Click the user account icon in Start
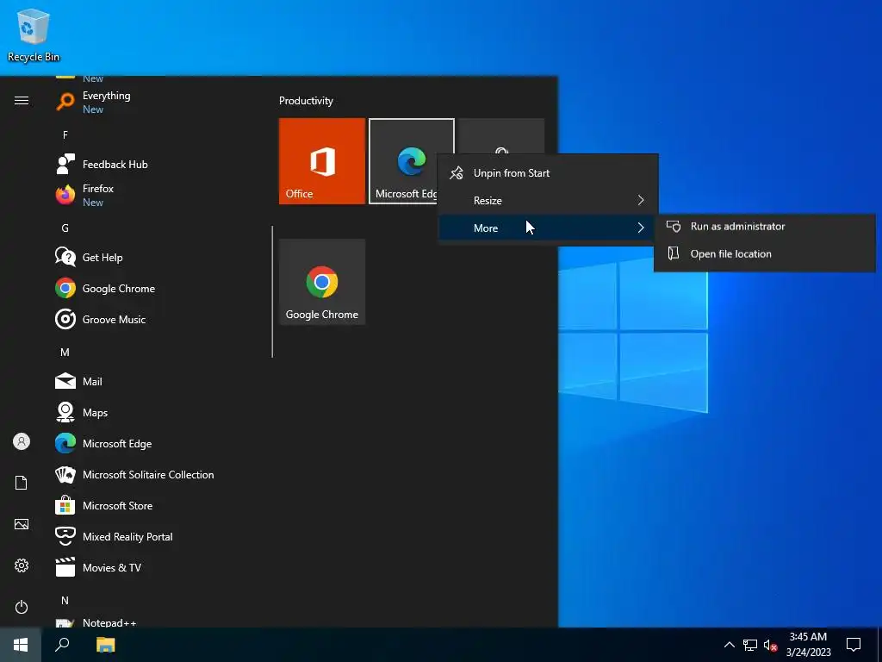The height and width of the screenshot is (662, 882). (x=22, y=441)
